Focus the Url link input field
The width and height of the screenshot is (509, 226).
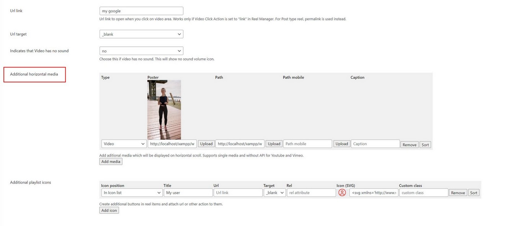tap(141, 11)
